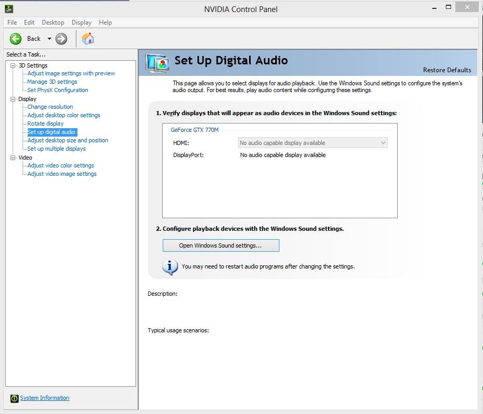
Task: Open Adjust desktop color settings
Action: pos(64,115)
